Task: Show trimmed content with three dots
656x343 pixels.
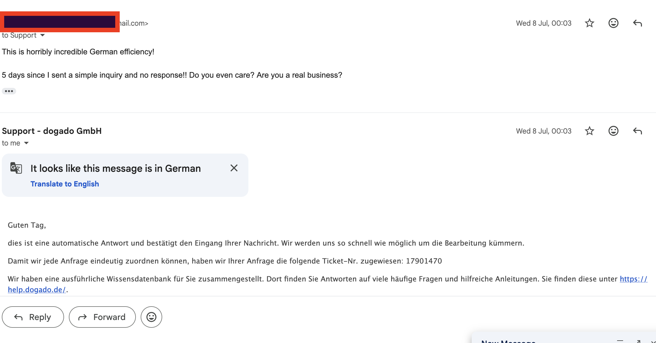Action: pos(9,91)
